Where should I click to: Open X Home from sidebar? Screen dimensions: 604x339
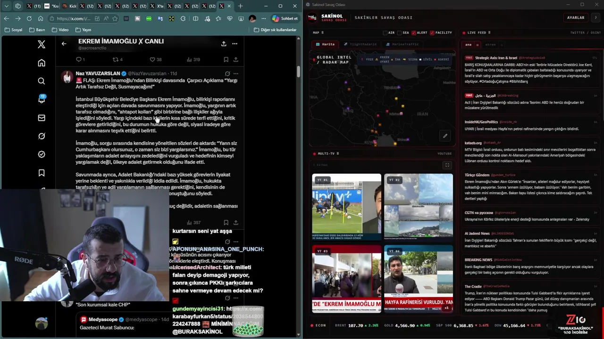(42, 63)
